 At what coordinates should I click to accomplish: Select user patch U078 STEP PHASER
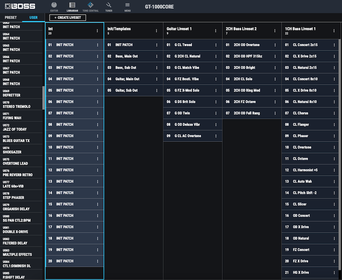point(21,196)
